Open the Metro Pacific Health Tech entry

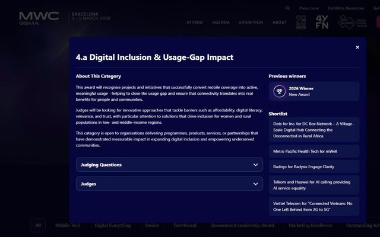pos(313,150)
